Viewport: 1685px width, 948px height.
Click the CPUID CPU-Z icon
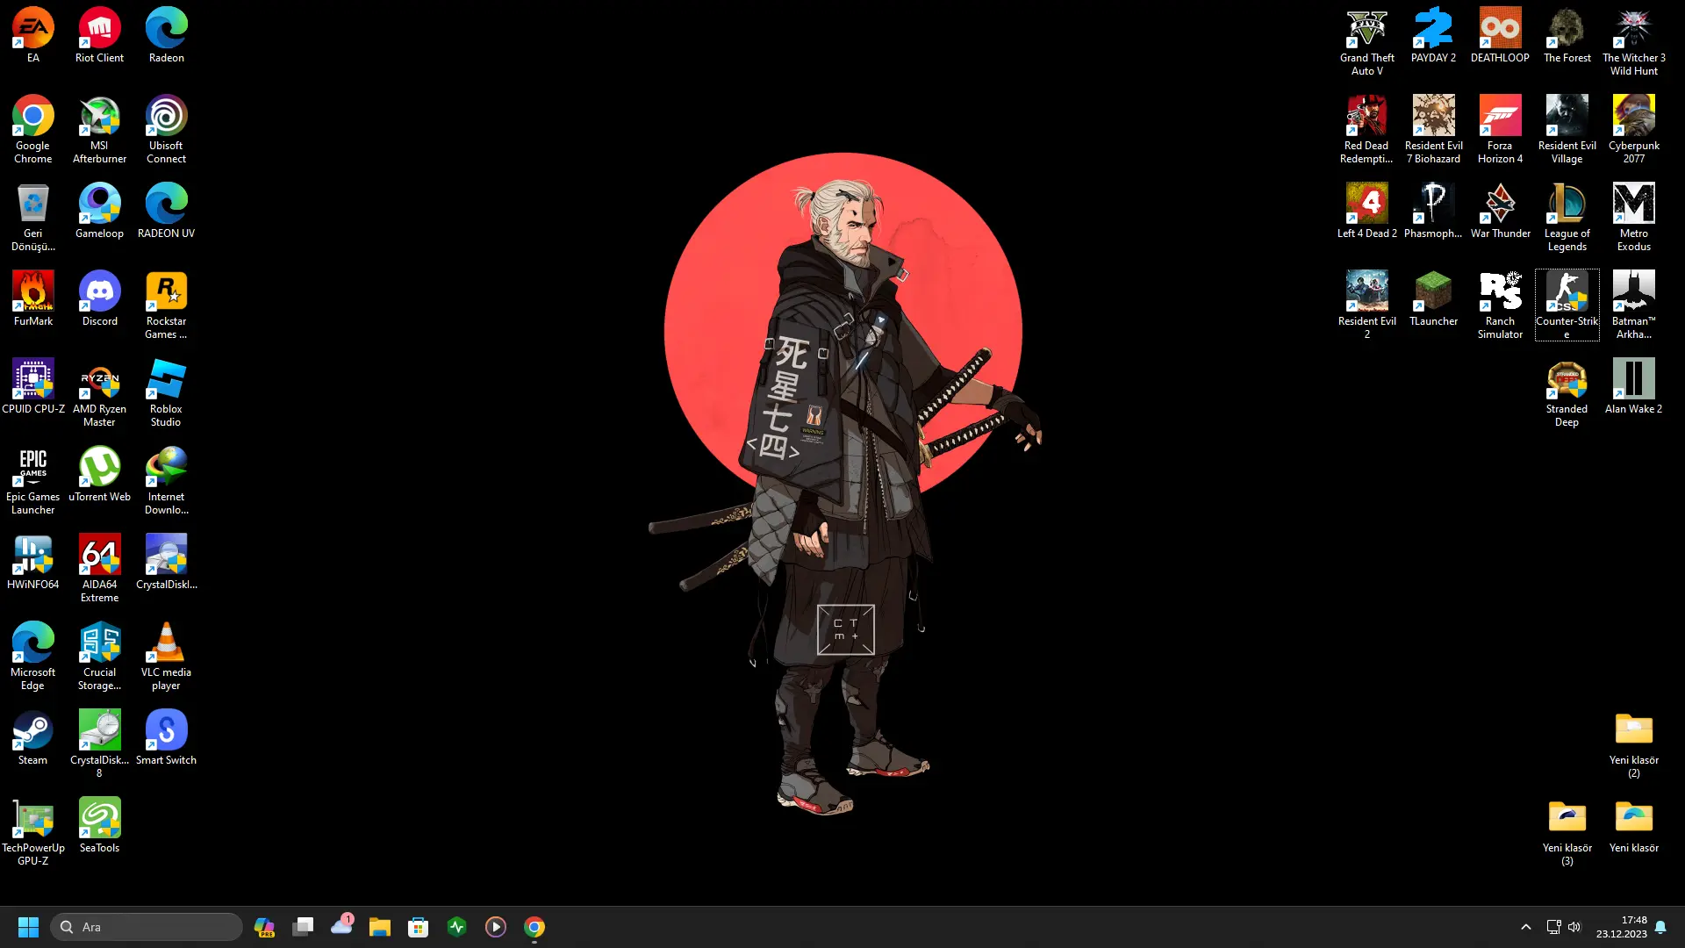click(x=33, y=386)
